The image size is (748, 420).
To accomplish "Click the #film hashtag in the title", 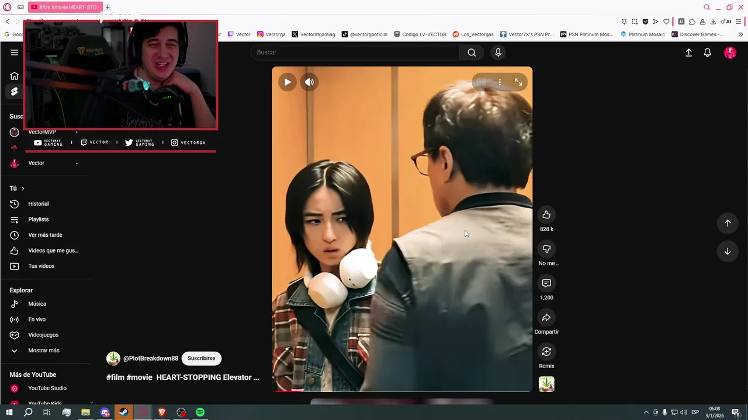I will (x=115, y=377).
